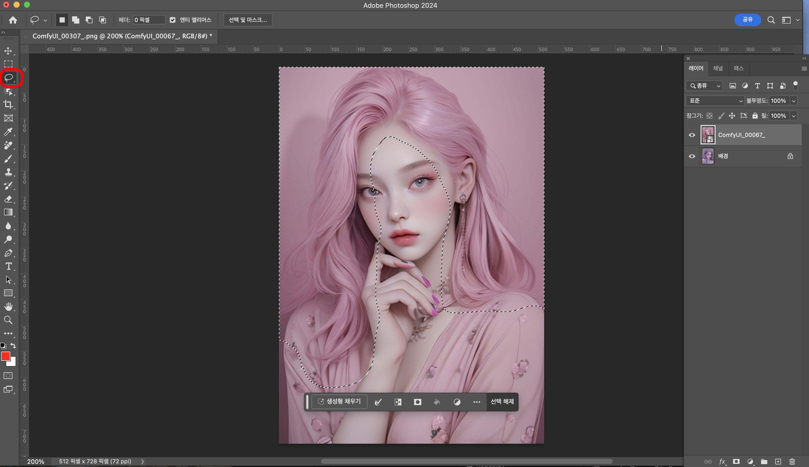The height and width of the screenshot is (467, 809).
Task: Switch to the 채널 tab
Action: (x=718, y=68)
